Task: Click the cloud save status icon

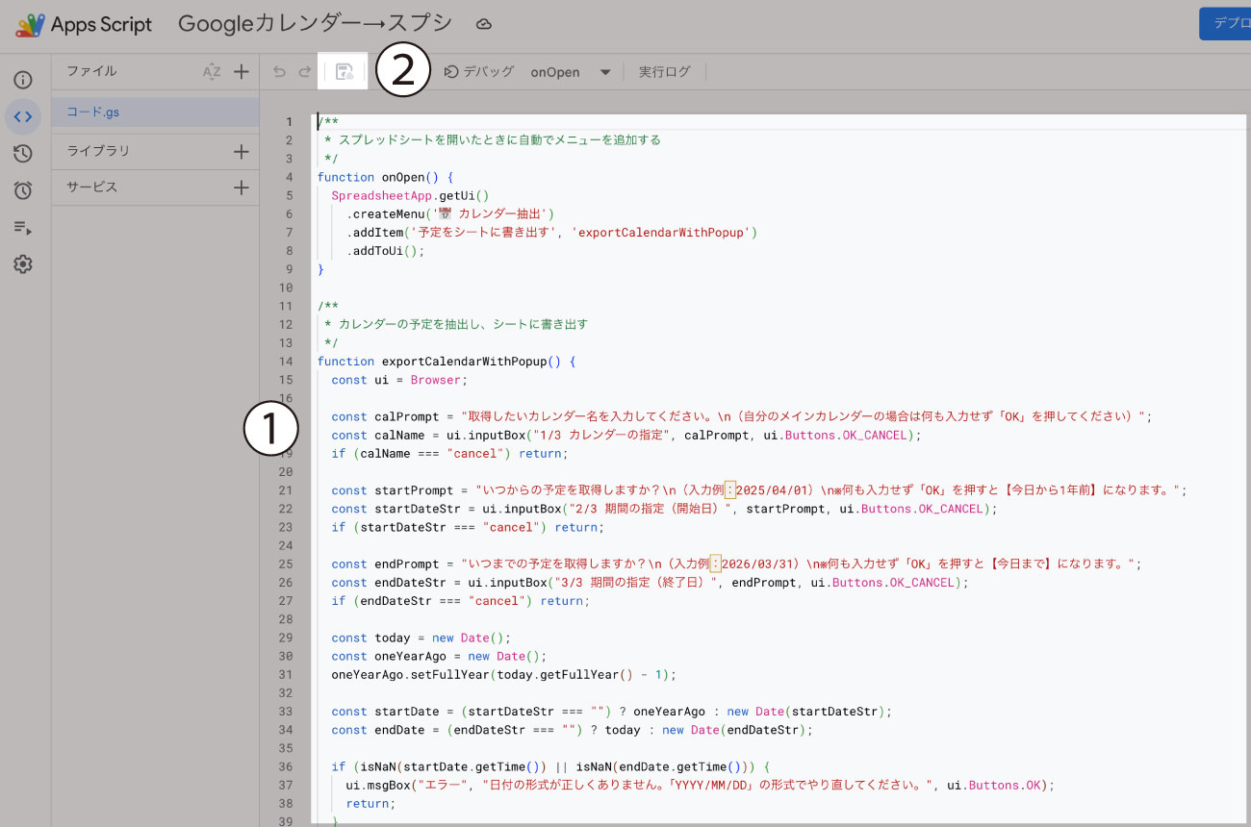Action: pos(484,24)
